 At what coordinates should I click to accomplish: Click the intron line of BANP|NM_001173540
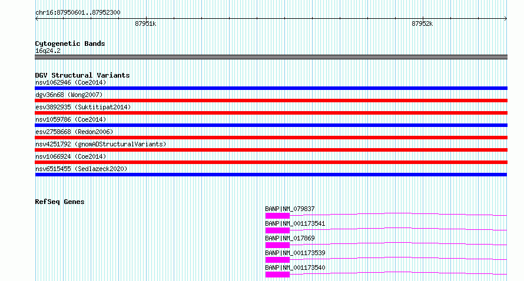397,272
